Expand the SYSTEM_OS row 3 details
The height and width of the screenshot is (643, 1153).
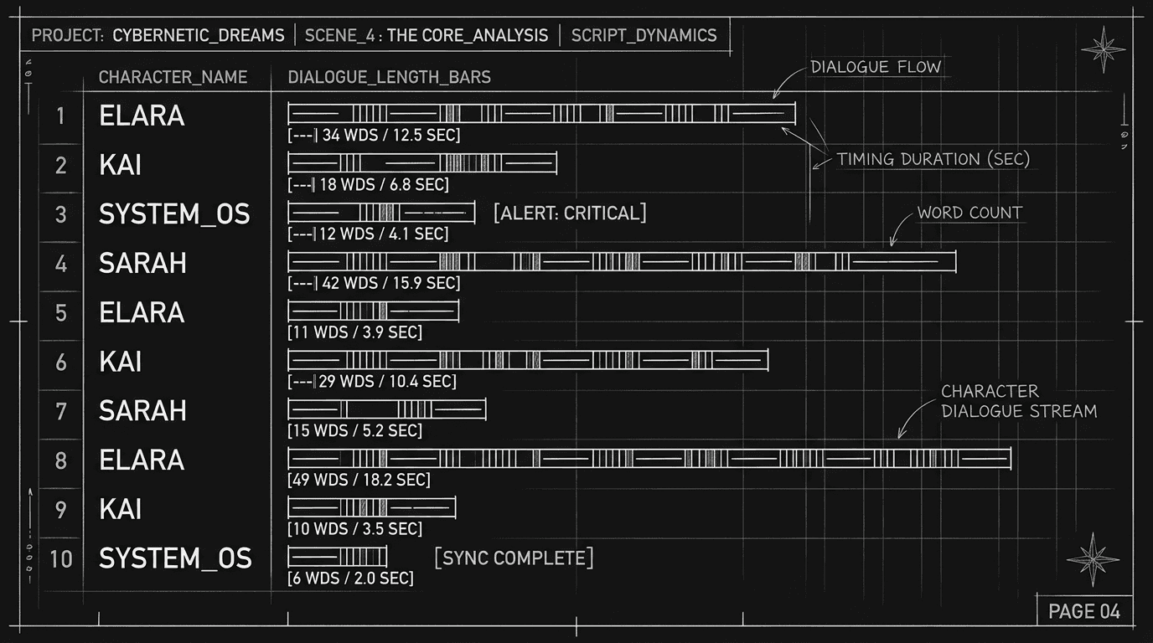point(381,212)
